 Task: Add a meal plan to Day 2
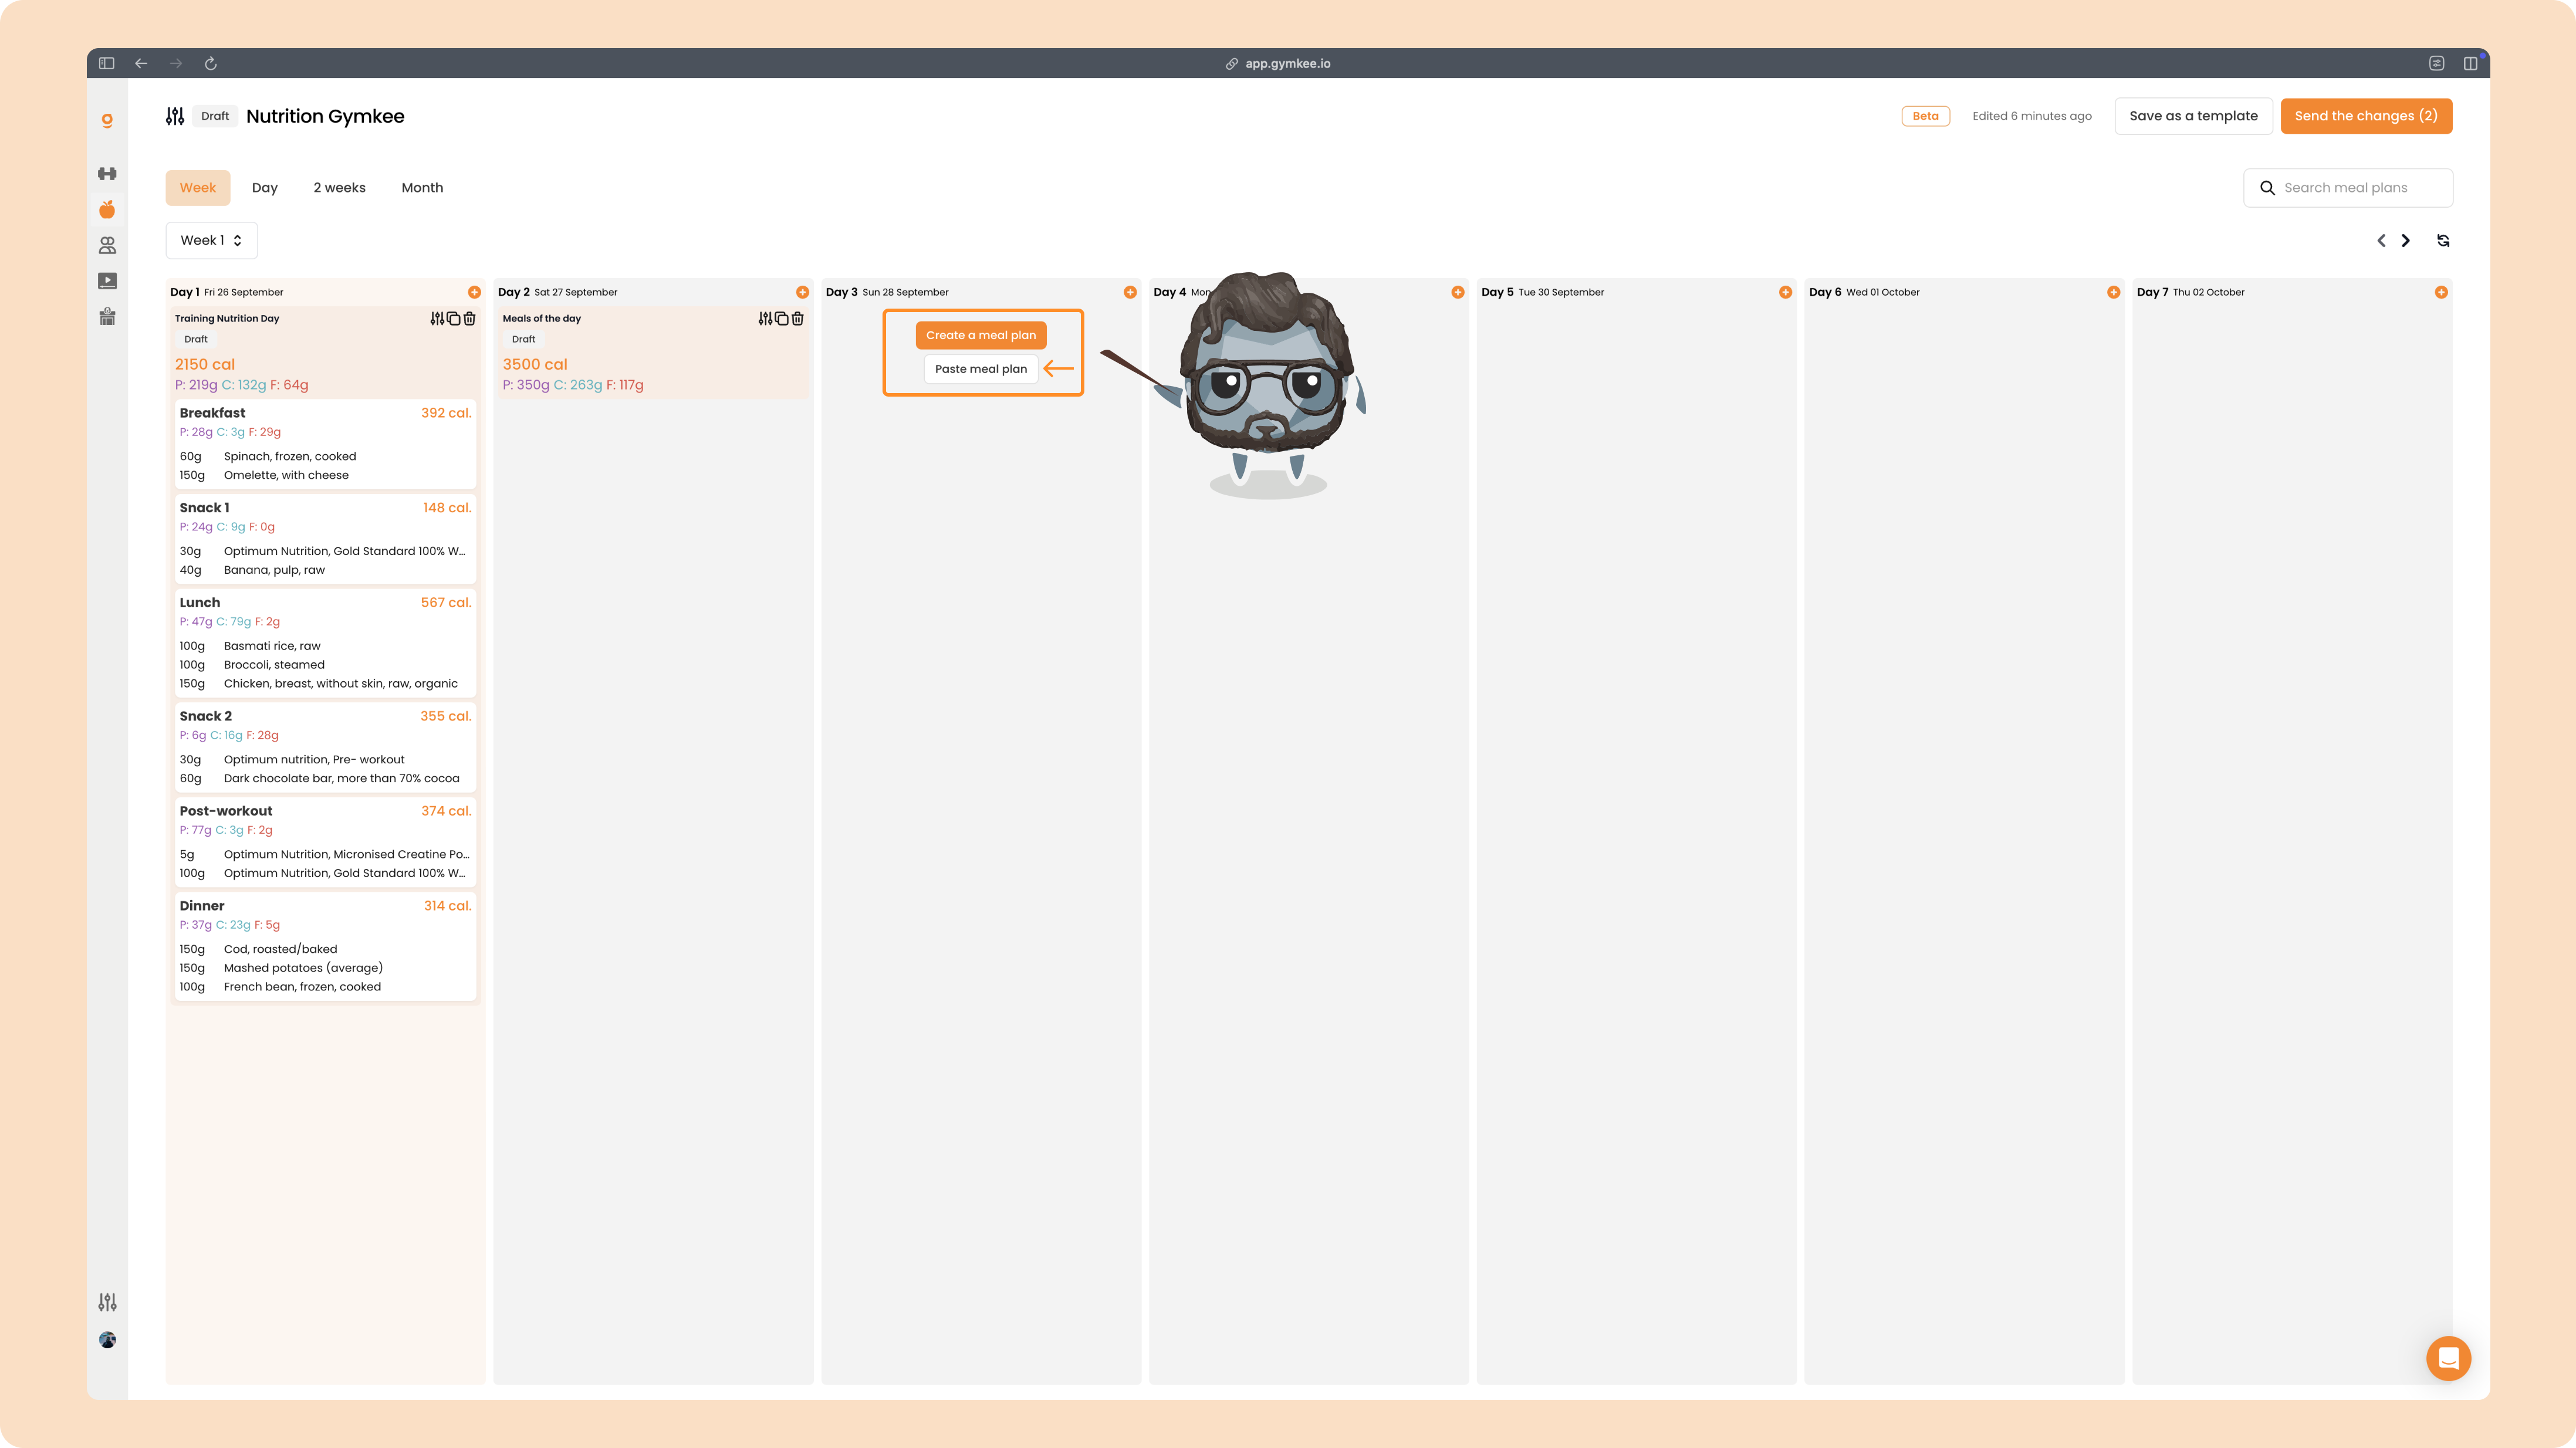pyautogui.click(x=802, y=292)
